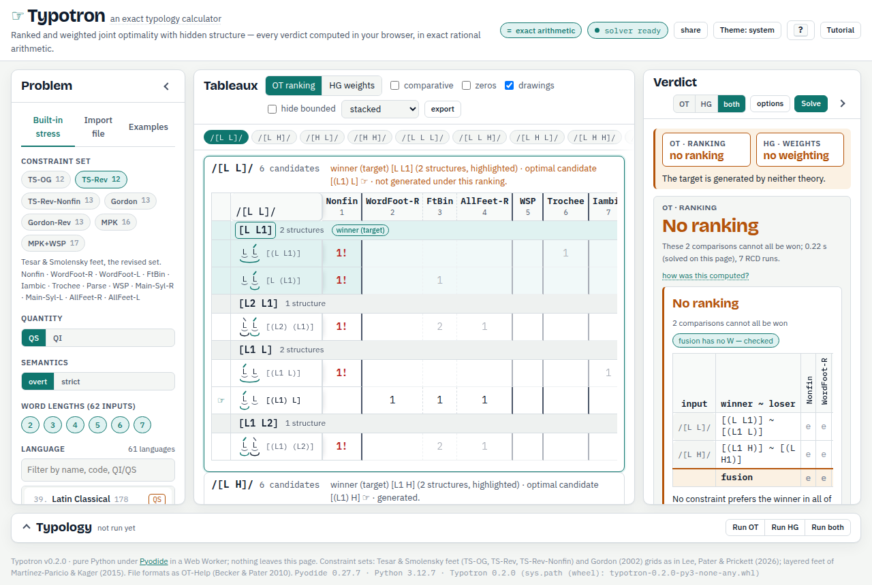
Task: Open the Pyodide link in footer
Action: click(154, 562)
